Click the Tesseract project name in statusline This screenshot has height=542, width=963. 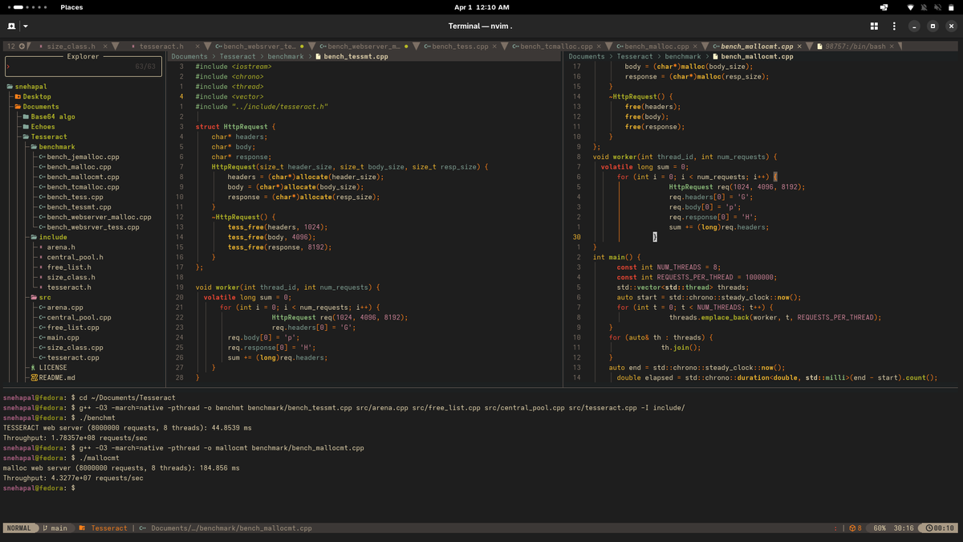pyautogui.click(x=109, y=528)
